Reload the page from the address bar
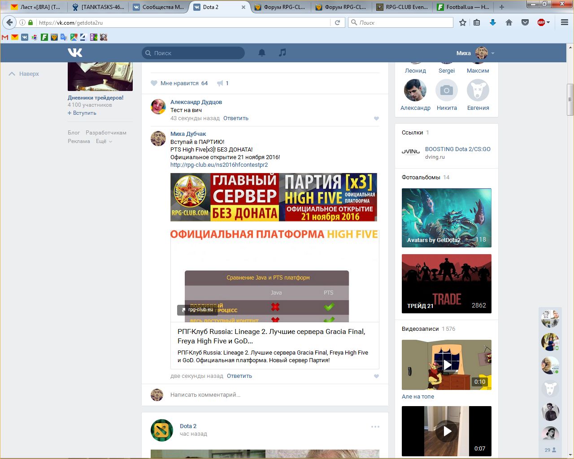574x459 pixels. click(x=337, y=22)
